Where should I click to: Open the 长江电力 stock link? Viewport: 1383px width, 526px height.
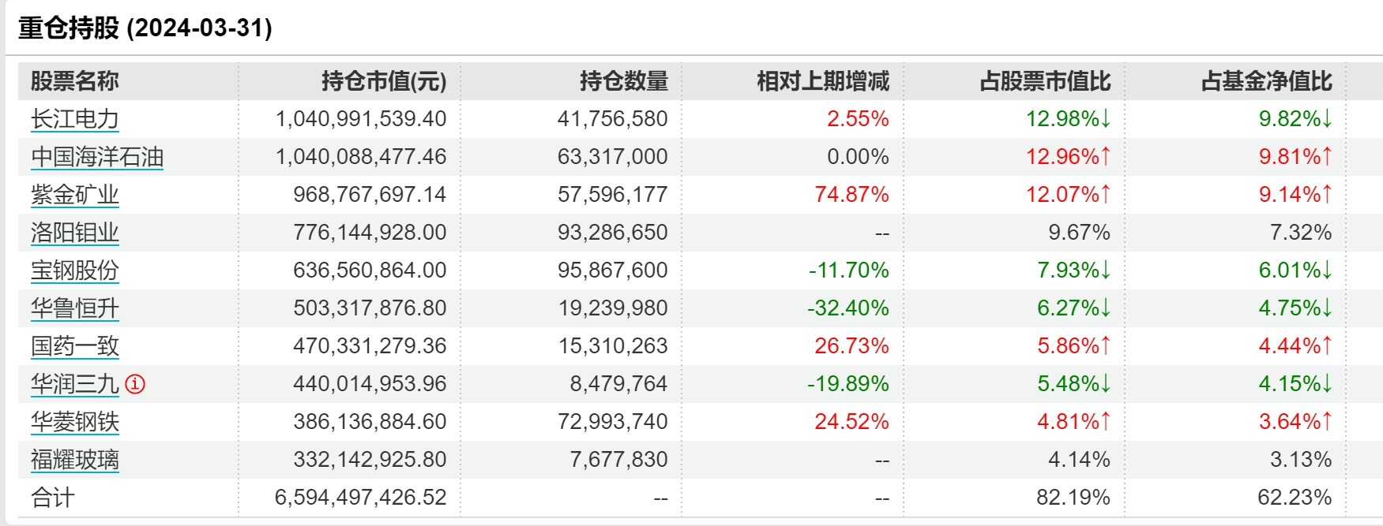point(75,119)
